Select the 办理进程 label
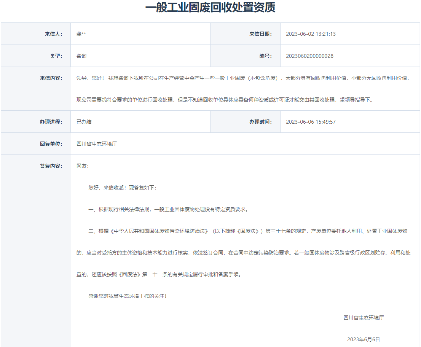The width and height of the screenshot is (421, 347). click(x=51, y=122)
